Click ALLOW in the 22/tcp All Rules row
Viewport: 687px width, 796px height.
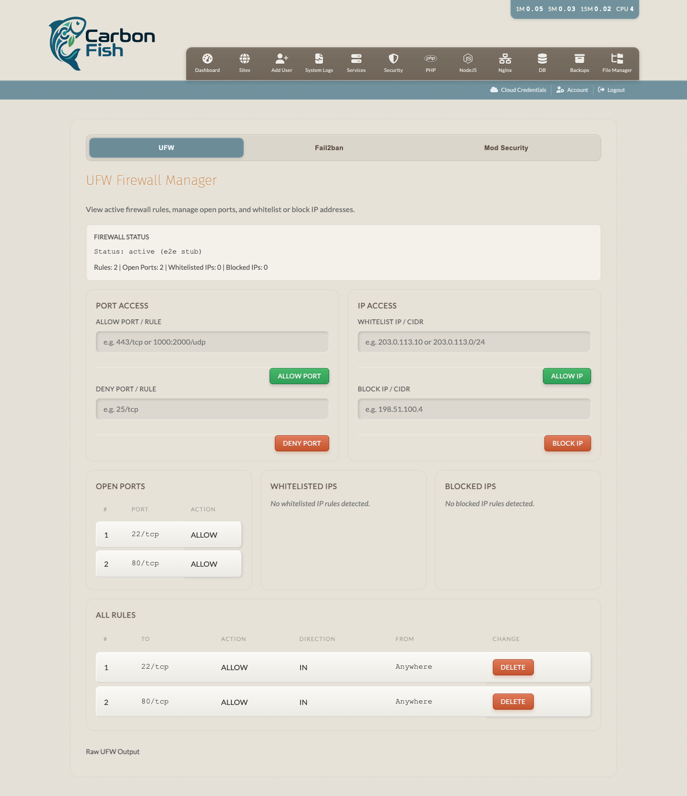[x=234, y=667]
